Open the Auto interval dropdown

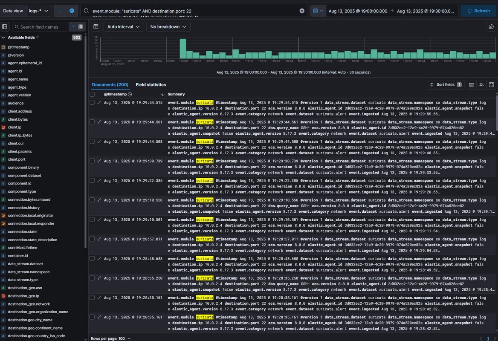click(124, 27)
